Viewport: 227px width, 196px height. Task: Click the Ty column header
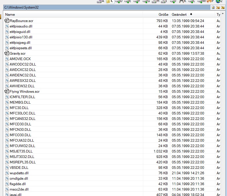tap(218, 15)
